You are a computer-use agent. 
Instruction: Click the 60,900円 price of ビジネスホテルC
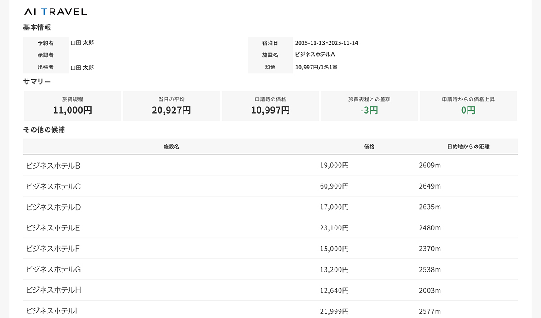tap(334, 186)
